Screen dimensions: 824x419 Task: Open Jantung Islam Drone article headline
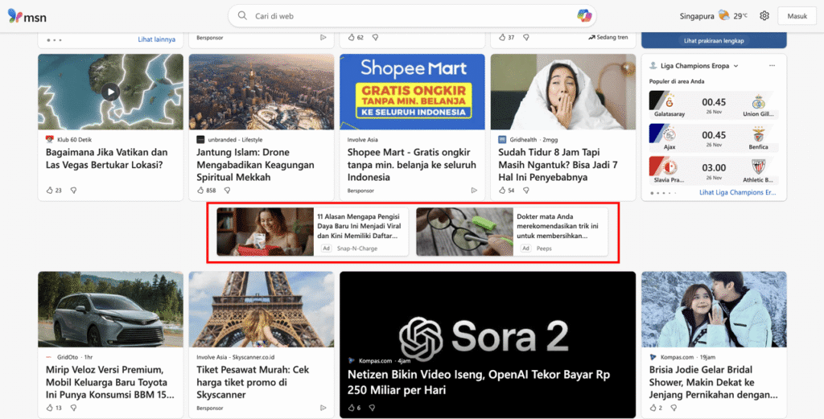pyautogui.click(x=255, y=165)
